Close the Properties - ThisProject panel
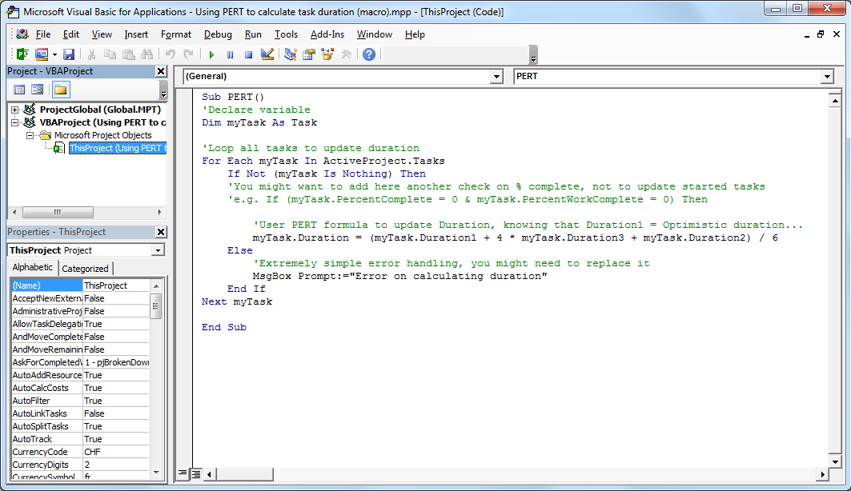The image size is (851, 491). pyautogui.click(x=161, y=231)
